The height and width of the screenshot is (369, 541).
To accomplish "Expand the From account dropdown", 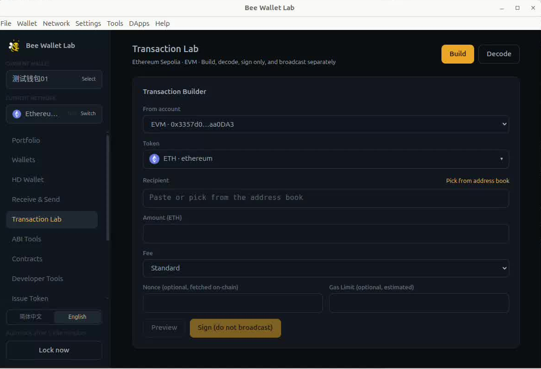I will coord(326,124).
